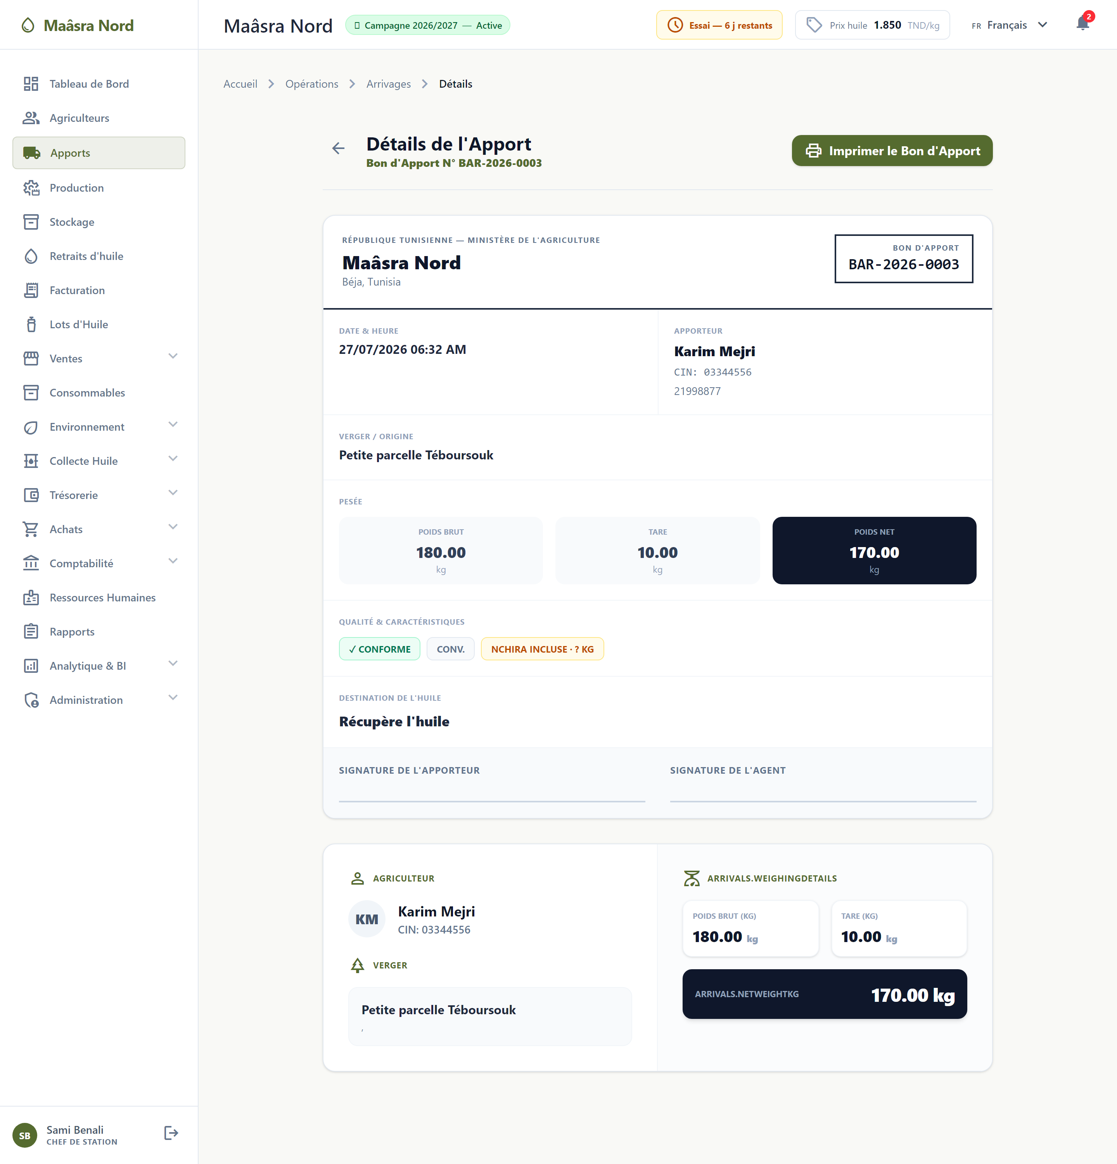Expand the Administration submenu arrow
Image resolution: width=1117 pixels, height=1164 pixels.
[x=173, y=698]
